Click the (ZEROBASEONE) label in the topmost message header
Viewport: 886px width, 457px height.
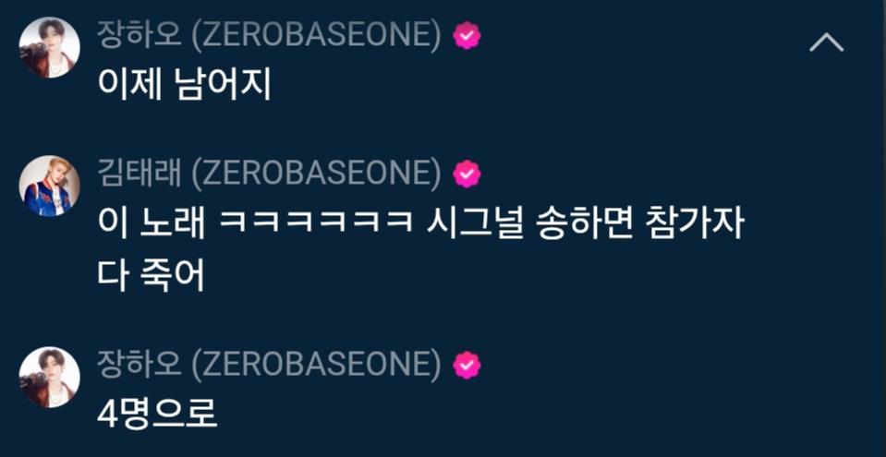pos(316,36)
